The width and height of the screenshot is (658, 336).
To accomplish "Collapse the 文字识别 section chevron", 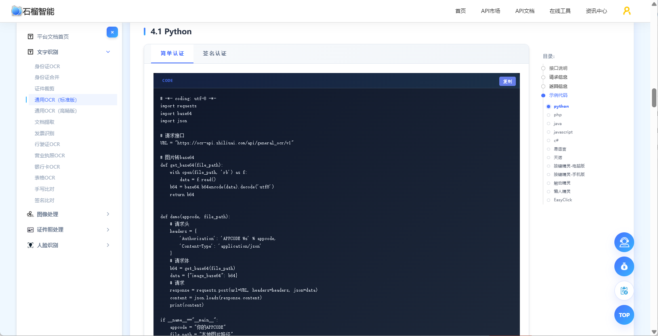I will 108,52.
